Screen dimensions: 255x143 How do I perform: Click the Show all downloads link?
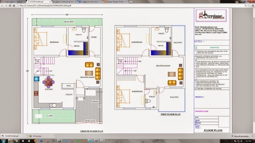(241, 136)
